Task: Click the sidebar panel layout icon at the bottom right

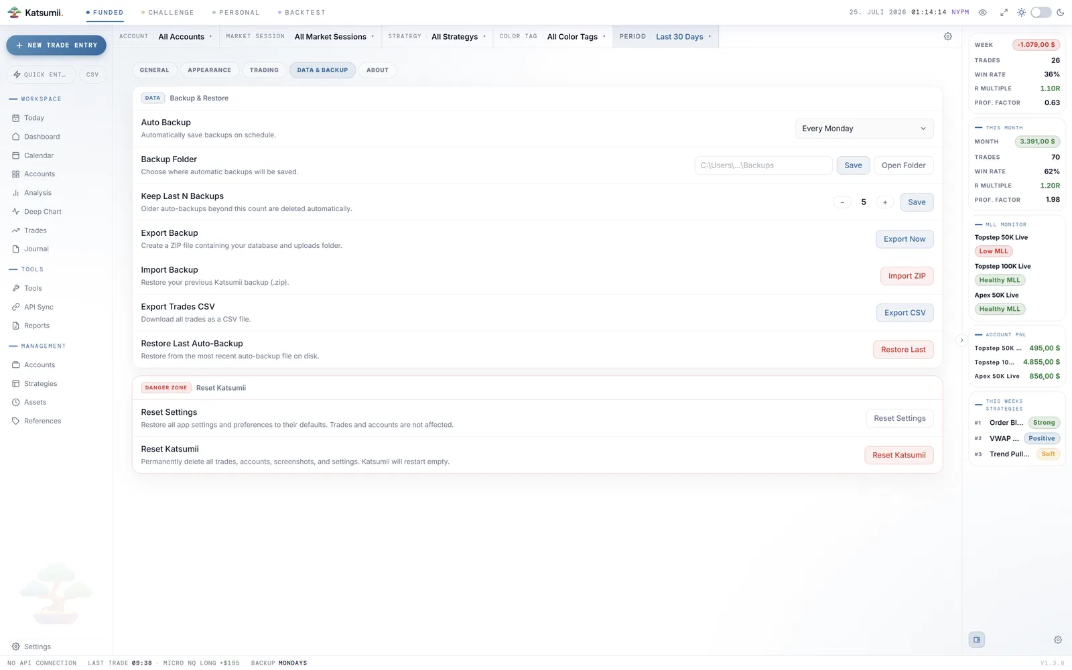Action: click(x=977, y=640)
